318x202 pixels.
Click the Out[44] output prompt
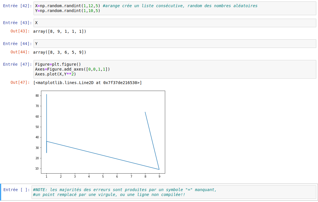pyautogui.click(x=20, y=52)
